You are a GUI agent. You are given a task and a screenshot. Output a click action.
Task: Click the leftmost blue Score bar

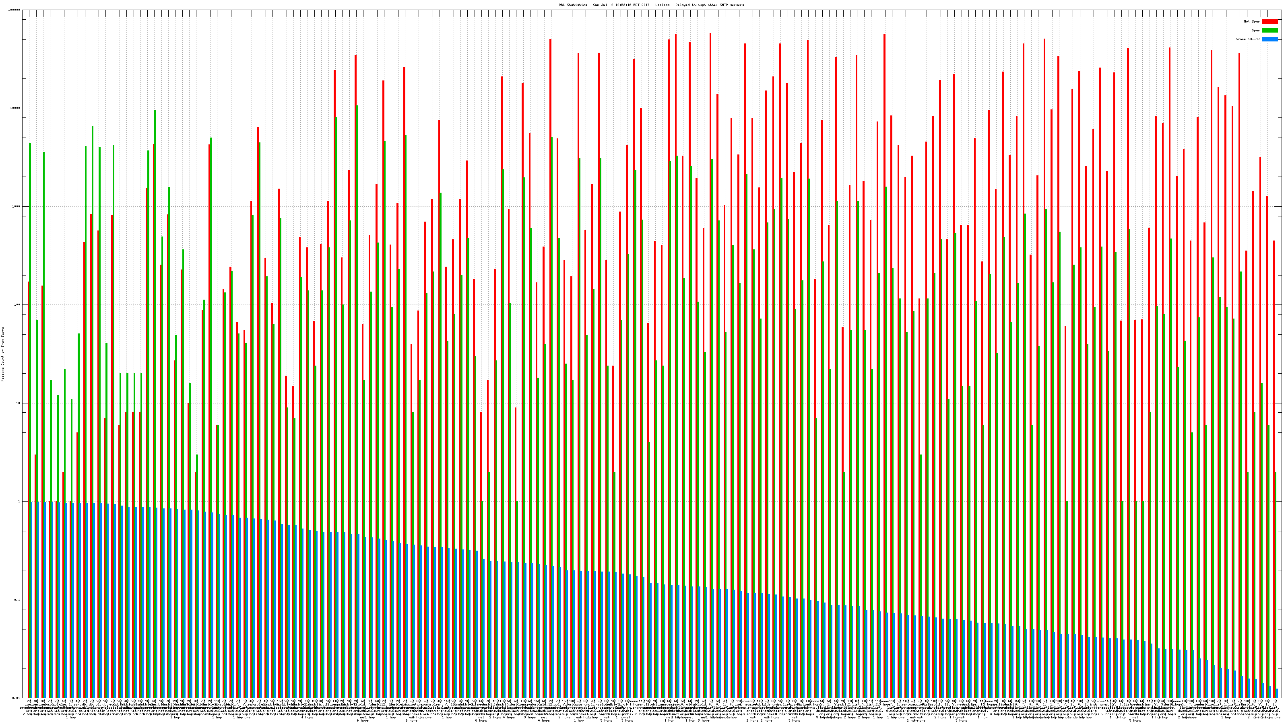(x=32, y=600)
